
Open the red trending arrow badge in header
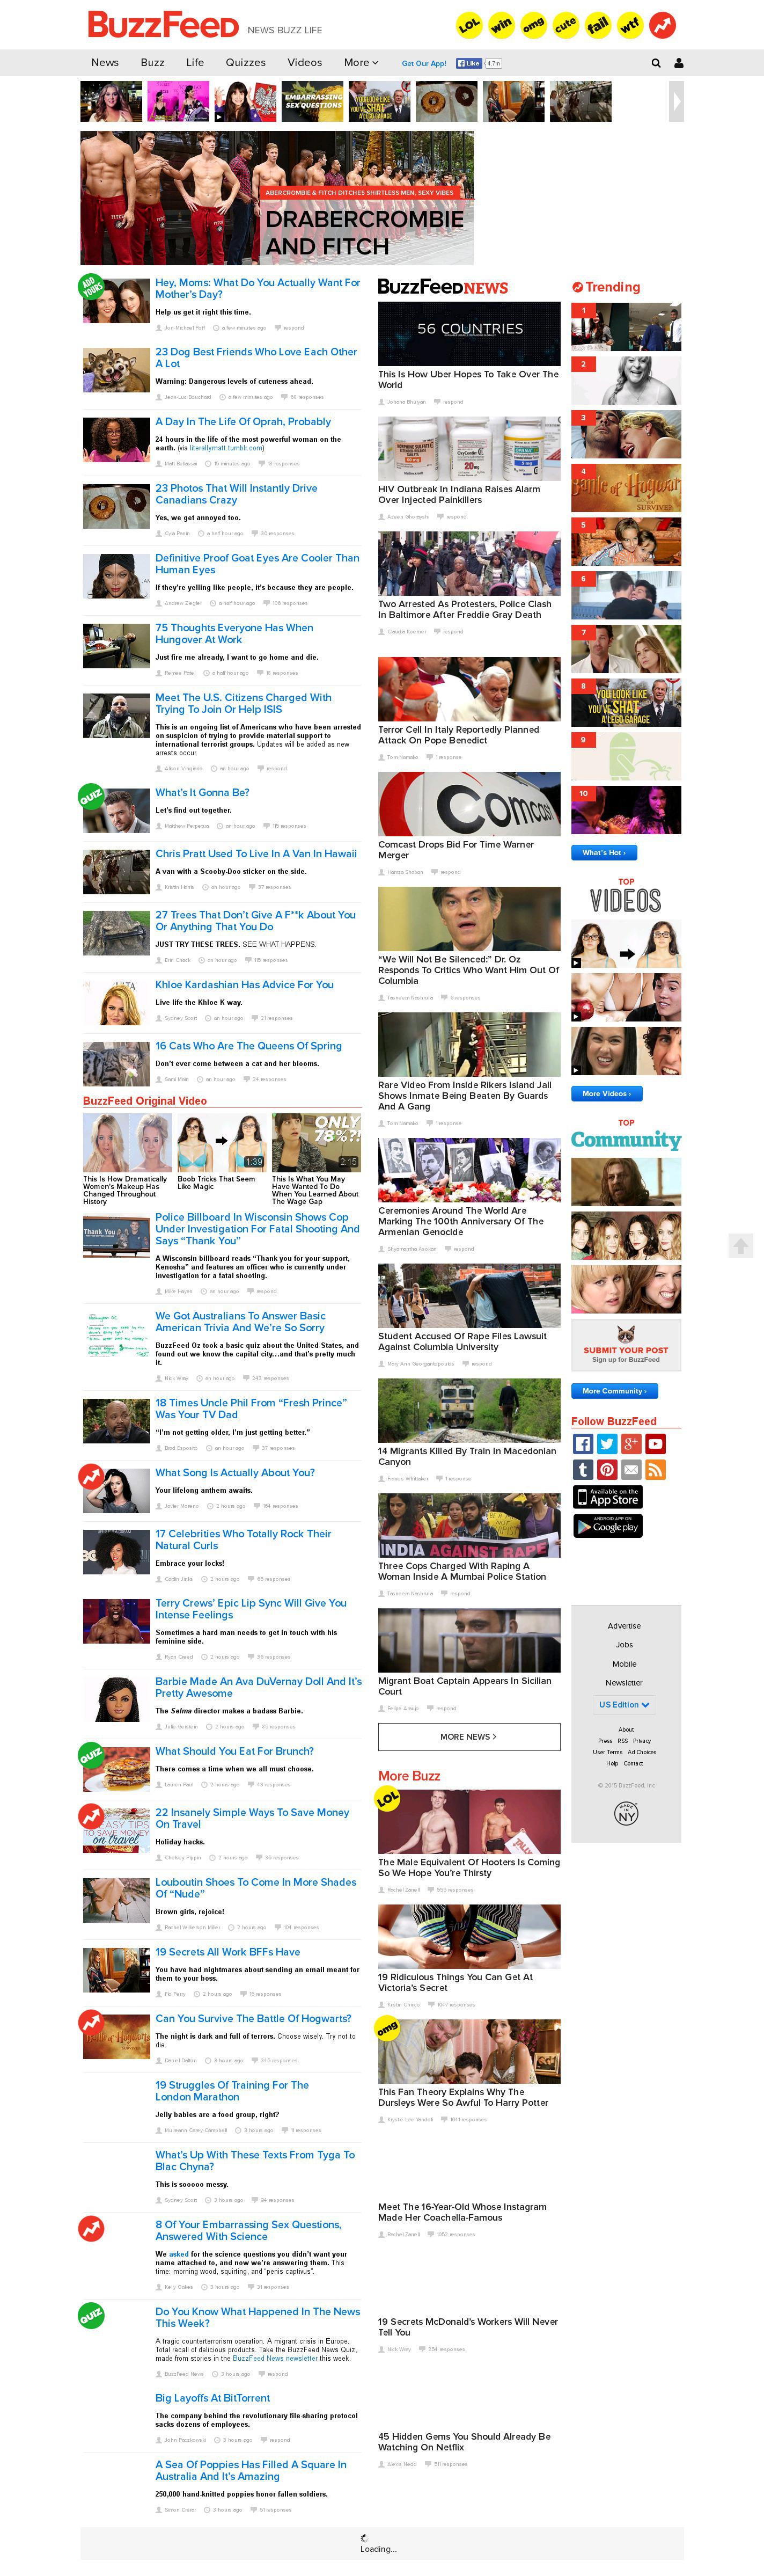pyautogui.click(x=662, y=25)
